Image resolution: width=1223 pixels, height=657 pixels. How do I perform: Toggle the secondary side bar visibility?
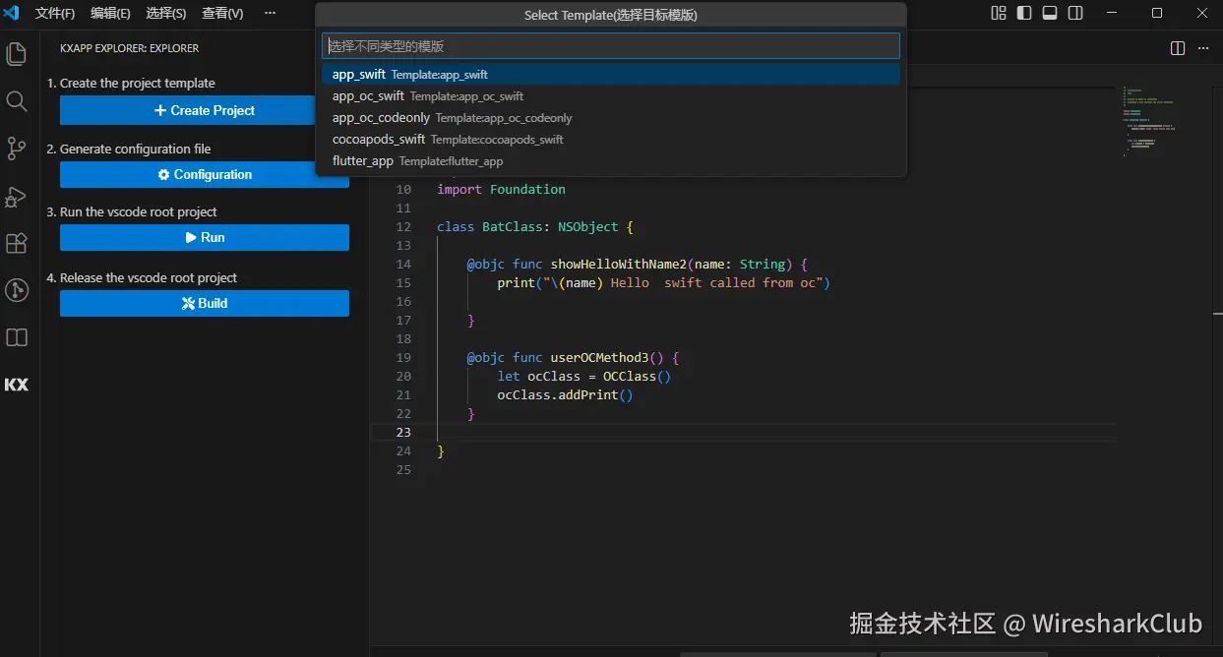[x=1075, y=14]
